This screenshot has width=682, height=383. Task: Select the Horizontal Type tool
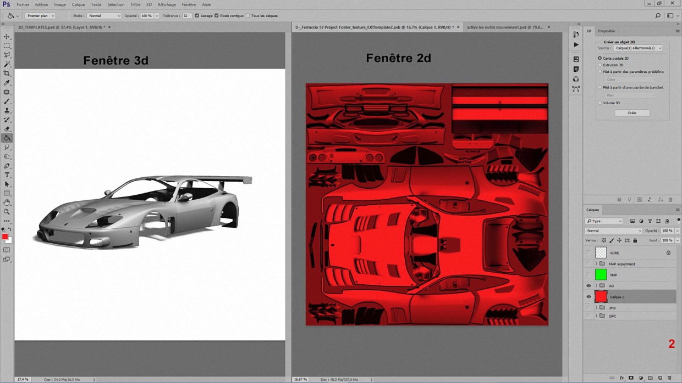pos(7,175)
